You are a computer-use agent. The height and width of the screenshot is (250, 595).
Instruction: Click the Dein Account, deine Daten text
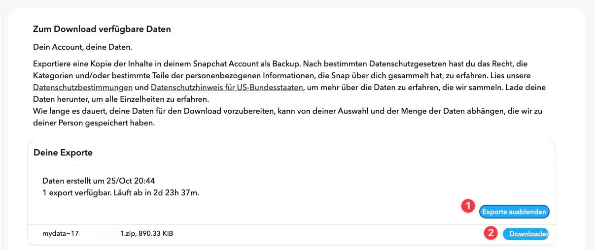point(83,47)
